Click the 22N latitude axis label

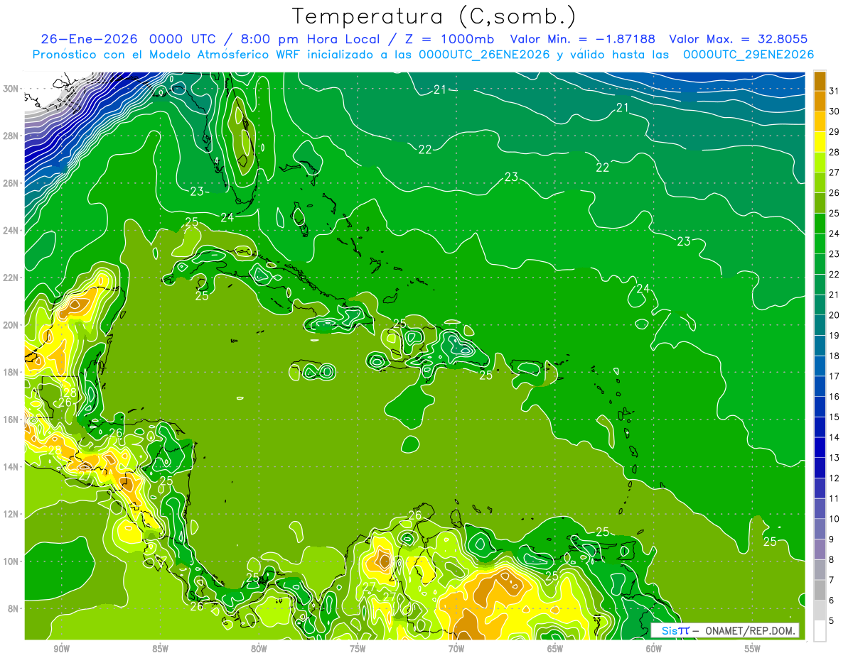[x=11, y=278]
